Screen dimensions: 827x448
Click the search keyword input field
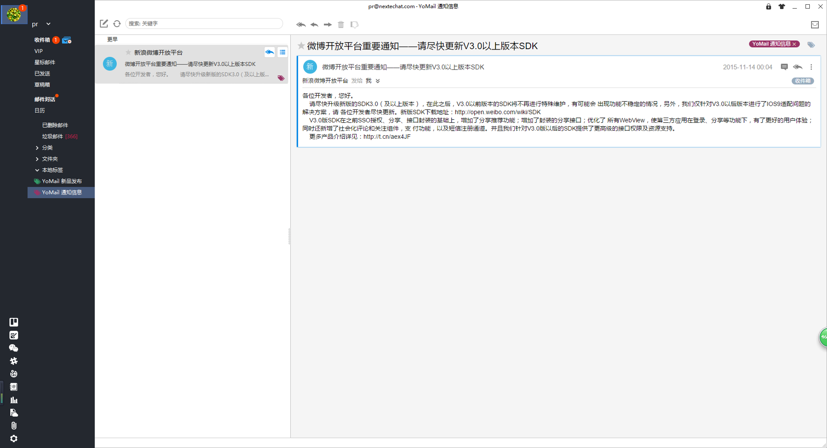(x=204, y=24)
